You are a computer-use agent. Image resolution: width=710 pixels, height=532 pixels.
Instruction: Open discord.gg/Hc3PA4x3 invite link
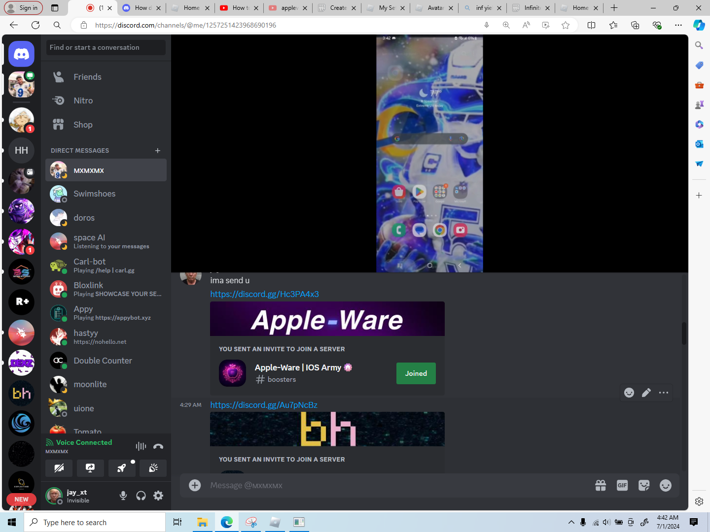[x=264, y=294]
